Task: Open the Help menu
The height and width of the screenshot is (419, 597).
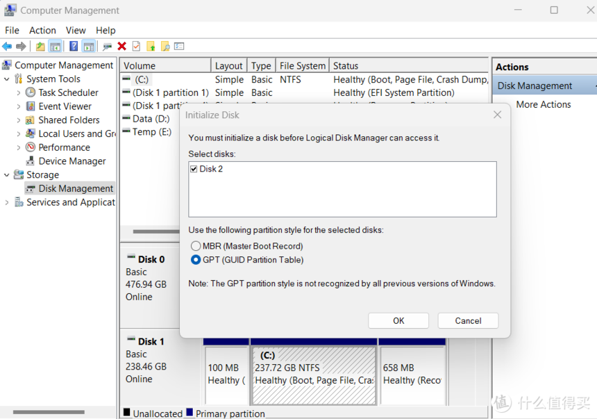Action: 106,30
